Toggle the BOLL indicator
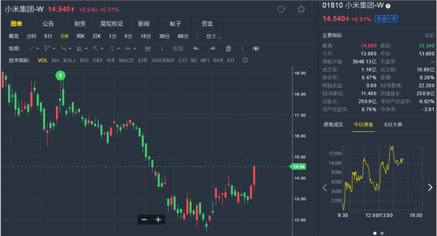The height and width of the screenshot is (236, 437). point(70,61)
